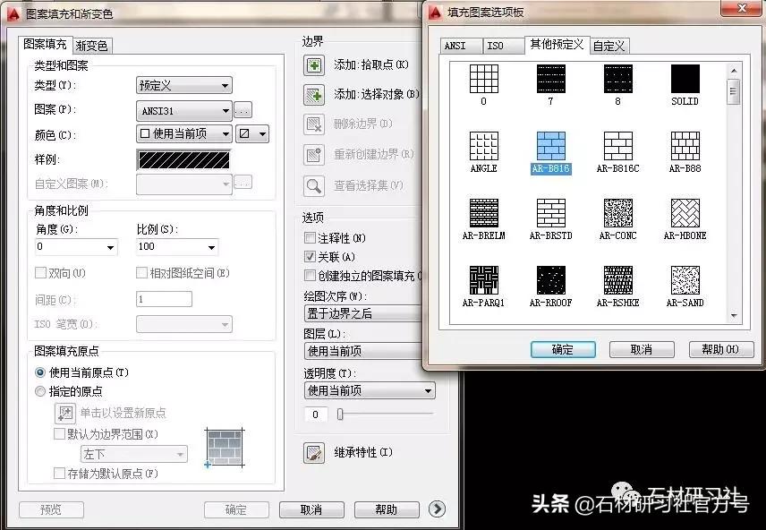Click the 删除边界 icon
Image resolution: width=766 pixels, height=530 pixels.
tap(313, 124)
